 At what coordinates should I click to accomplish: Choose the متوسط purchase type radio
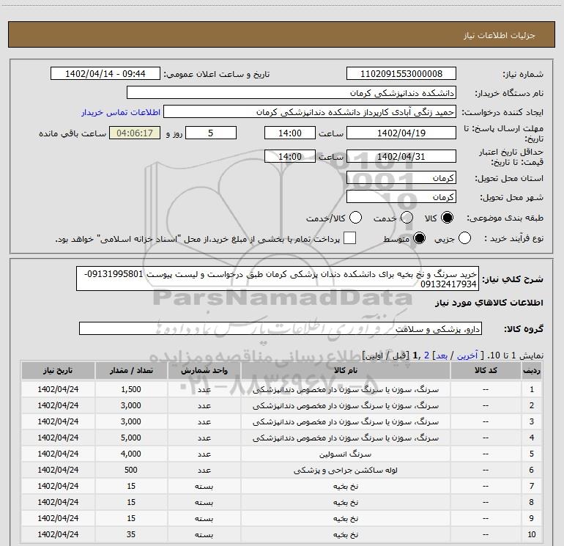(x=419, y=238)
